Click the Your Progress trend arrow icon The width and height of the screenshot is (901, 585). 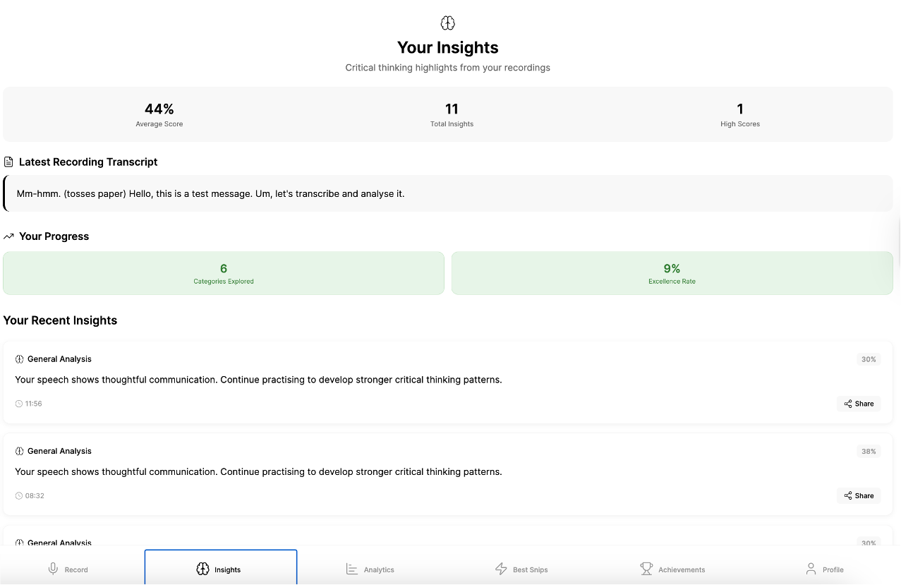8,236
